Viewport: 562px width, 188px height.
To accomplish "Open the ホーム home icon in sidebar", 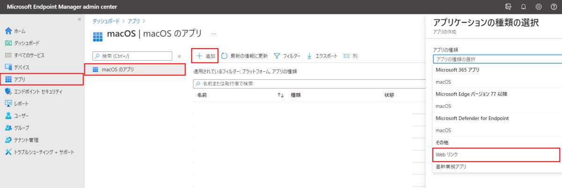I will tap(8, 31).
